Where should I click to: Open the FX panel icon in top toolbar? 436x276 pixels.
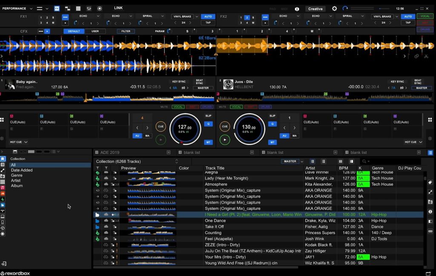click(x=57, y=9)
